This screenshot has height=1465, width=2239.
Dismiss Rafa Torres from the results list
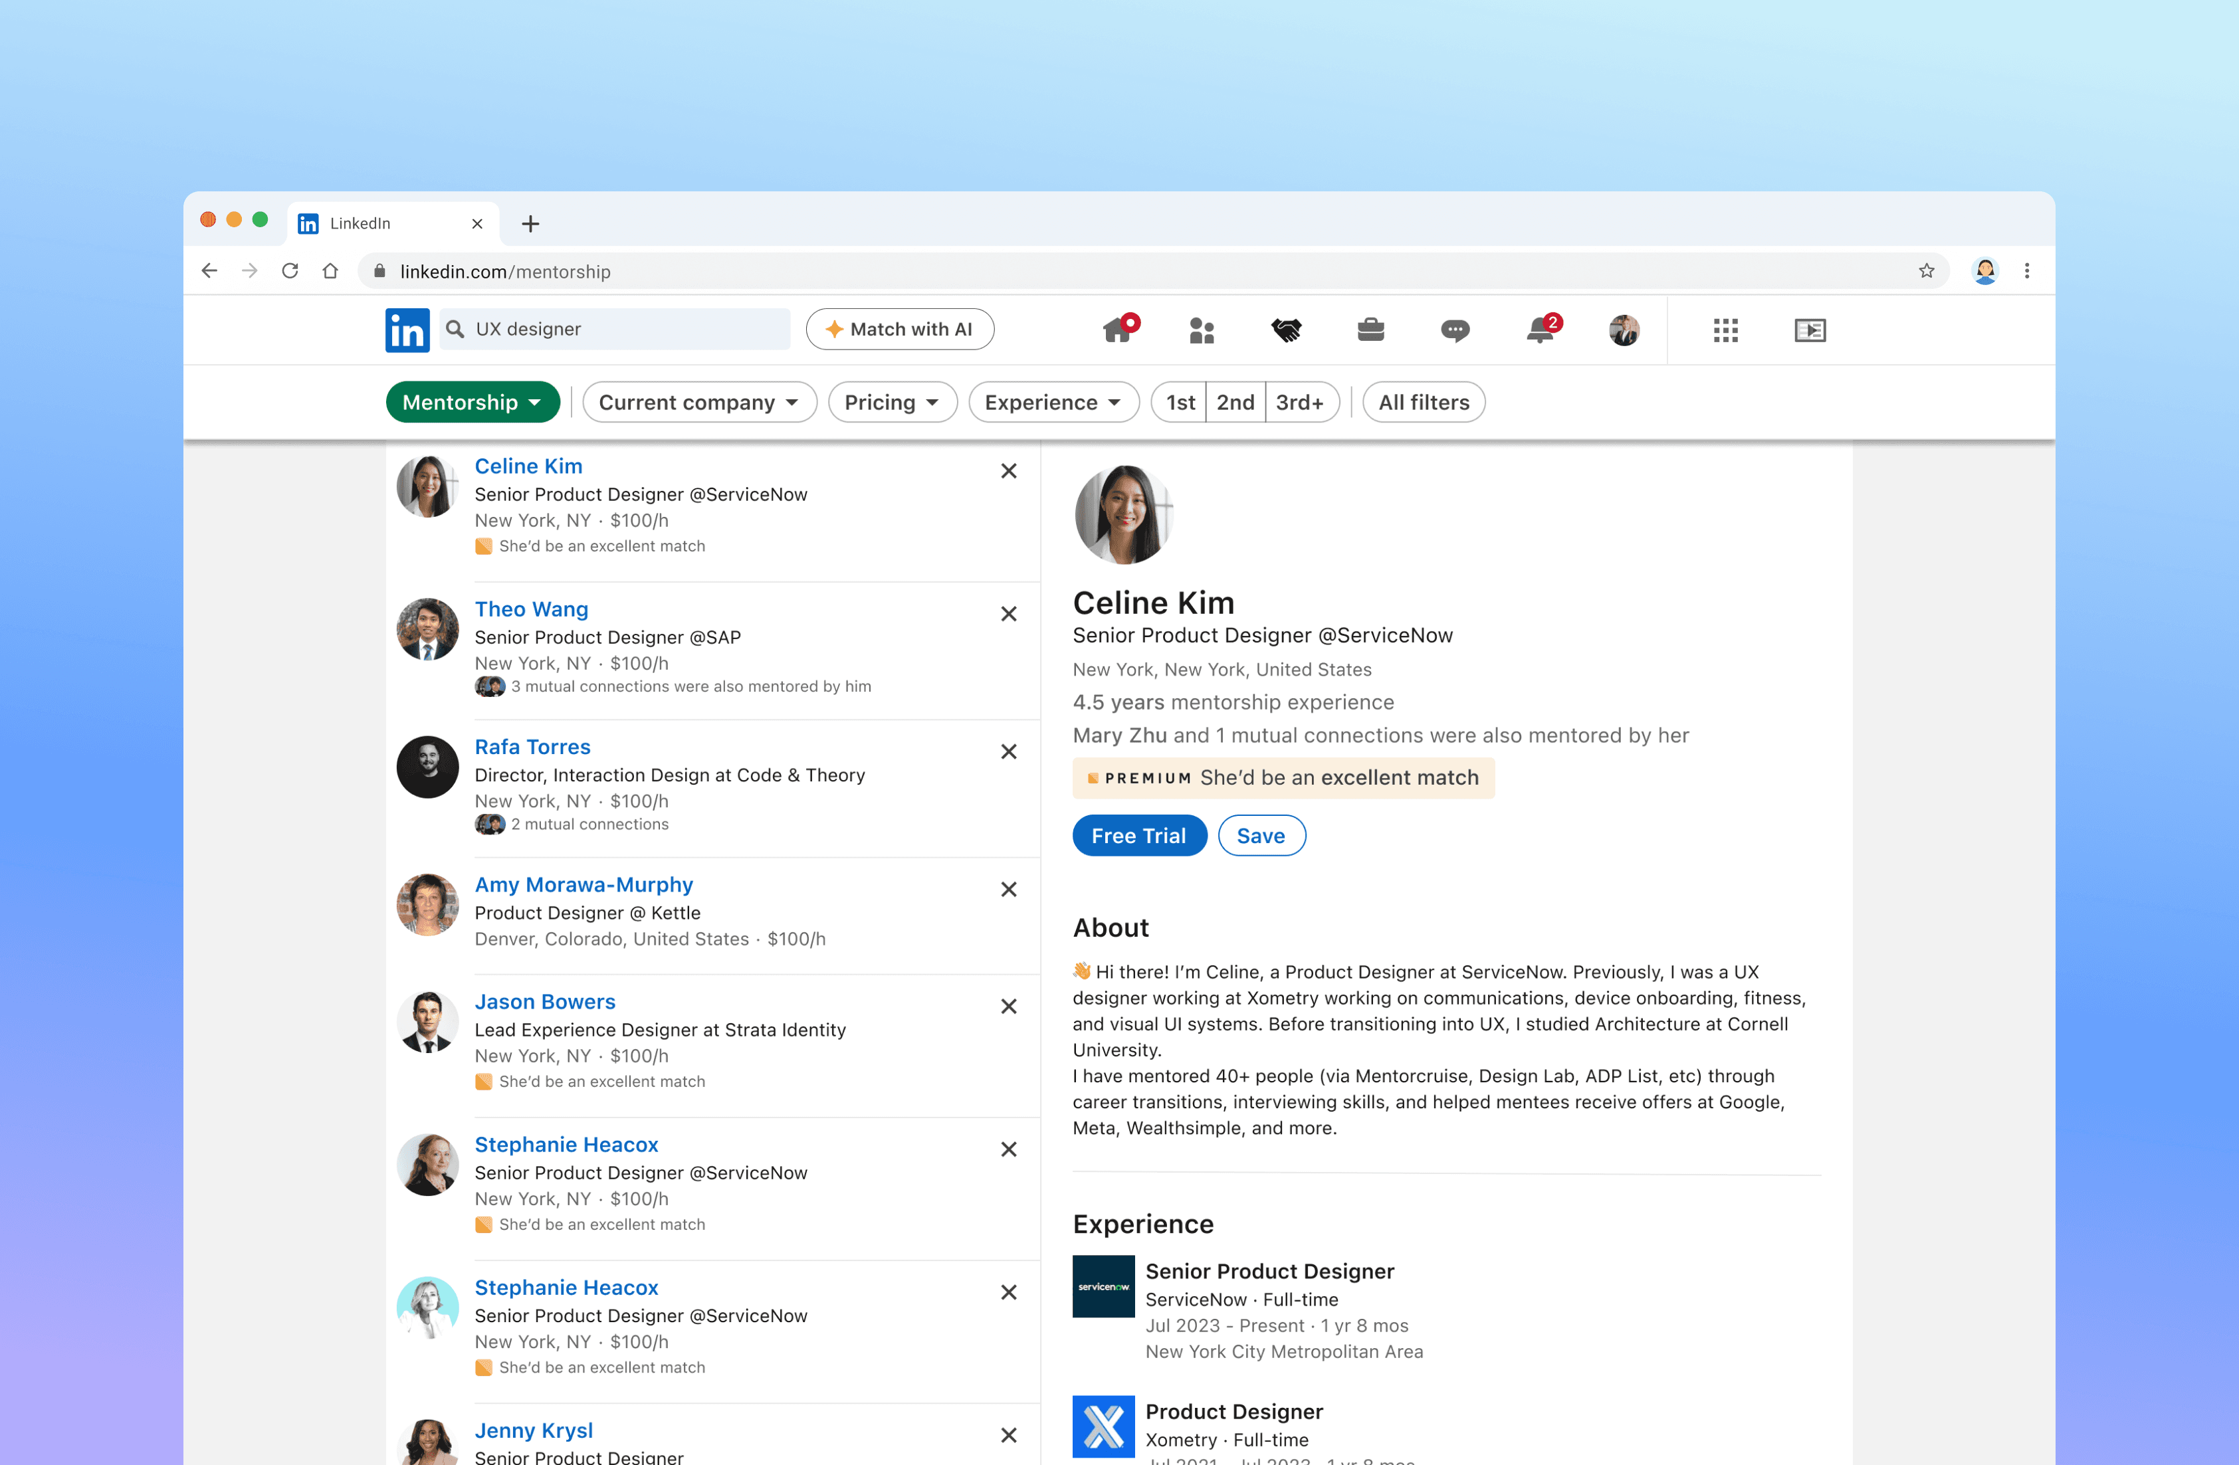[1008, 751]
